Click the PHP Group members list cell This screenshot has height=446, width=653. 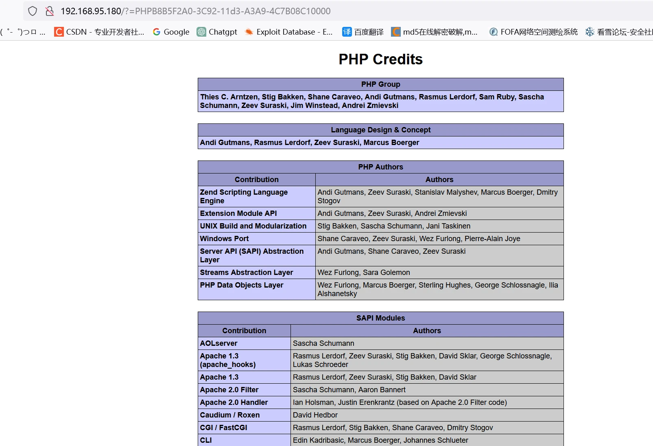tap(381, 101)
